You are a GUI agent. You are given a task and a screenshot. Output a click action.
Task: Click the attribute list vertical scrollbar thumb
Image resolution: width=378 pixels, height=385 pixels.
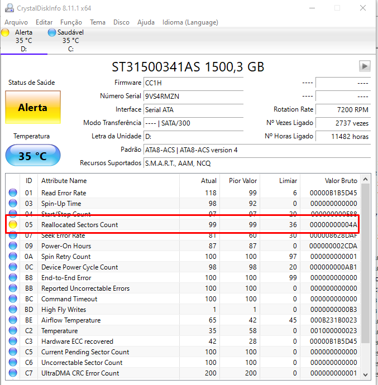[366, 263]
